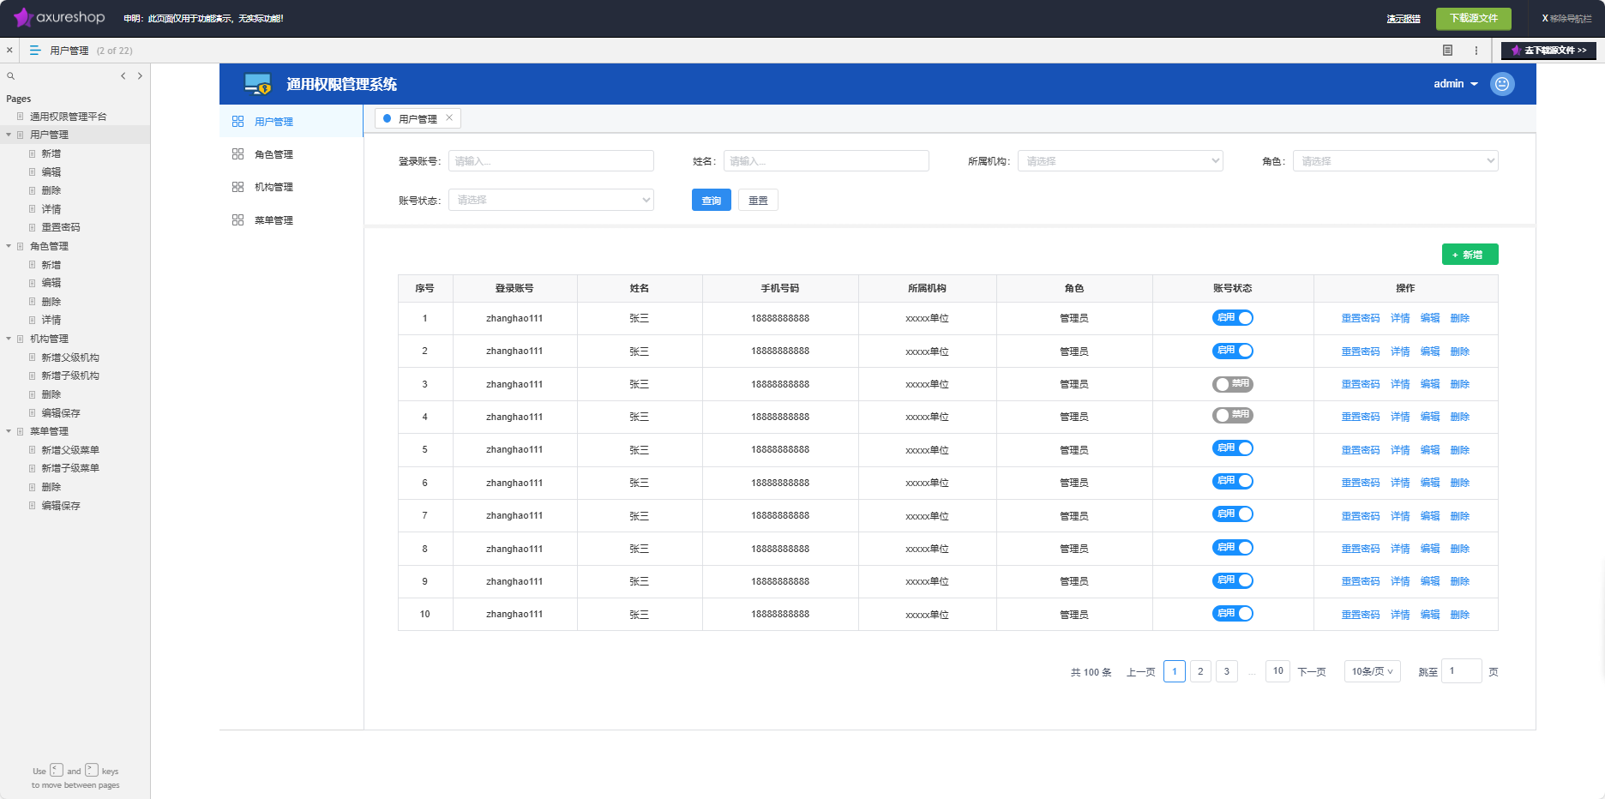This screenshot has height=799, width=1605.
Task: Click 移除导航栏 at top right
Action: pos(1566,18)
